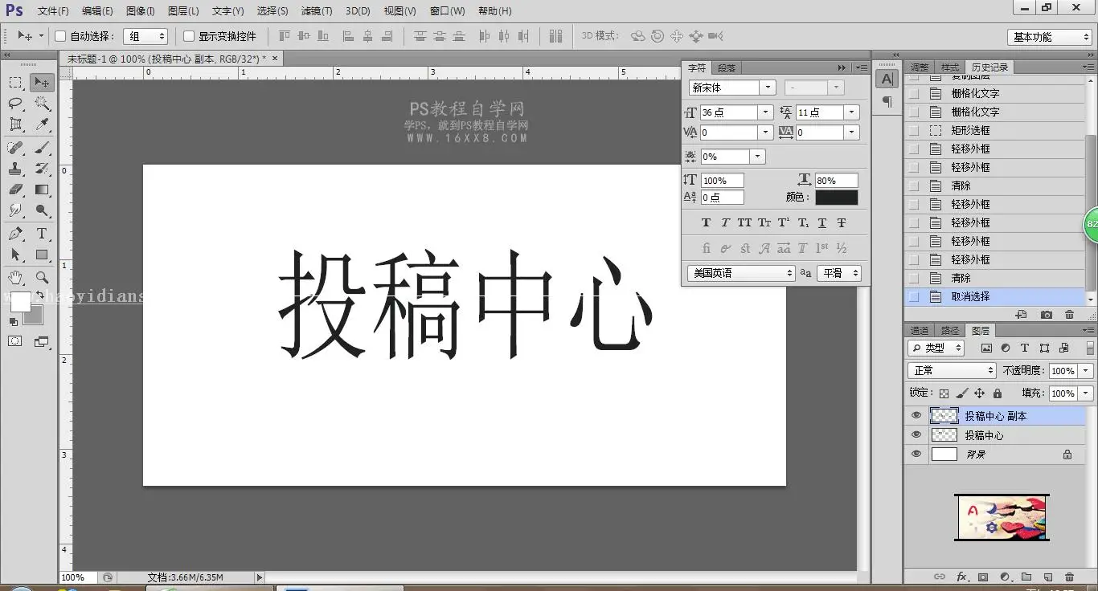
Task: Open the 调整 panel tab
Action: pyautogui.click(x=920, y=67)
